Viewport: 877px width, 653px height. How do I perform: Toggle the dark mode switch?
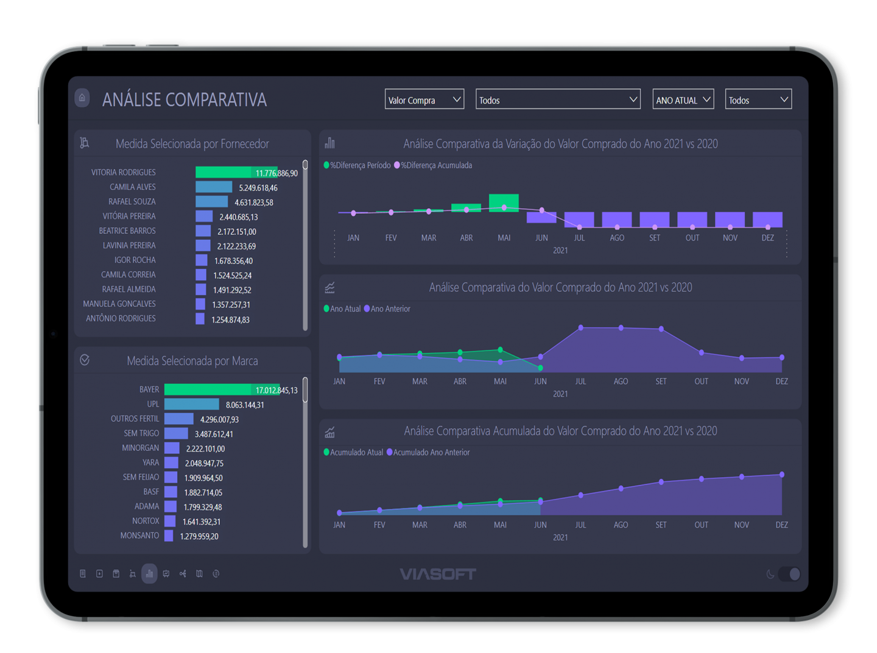pos(789,574)
